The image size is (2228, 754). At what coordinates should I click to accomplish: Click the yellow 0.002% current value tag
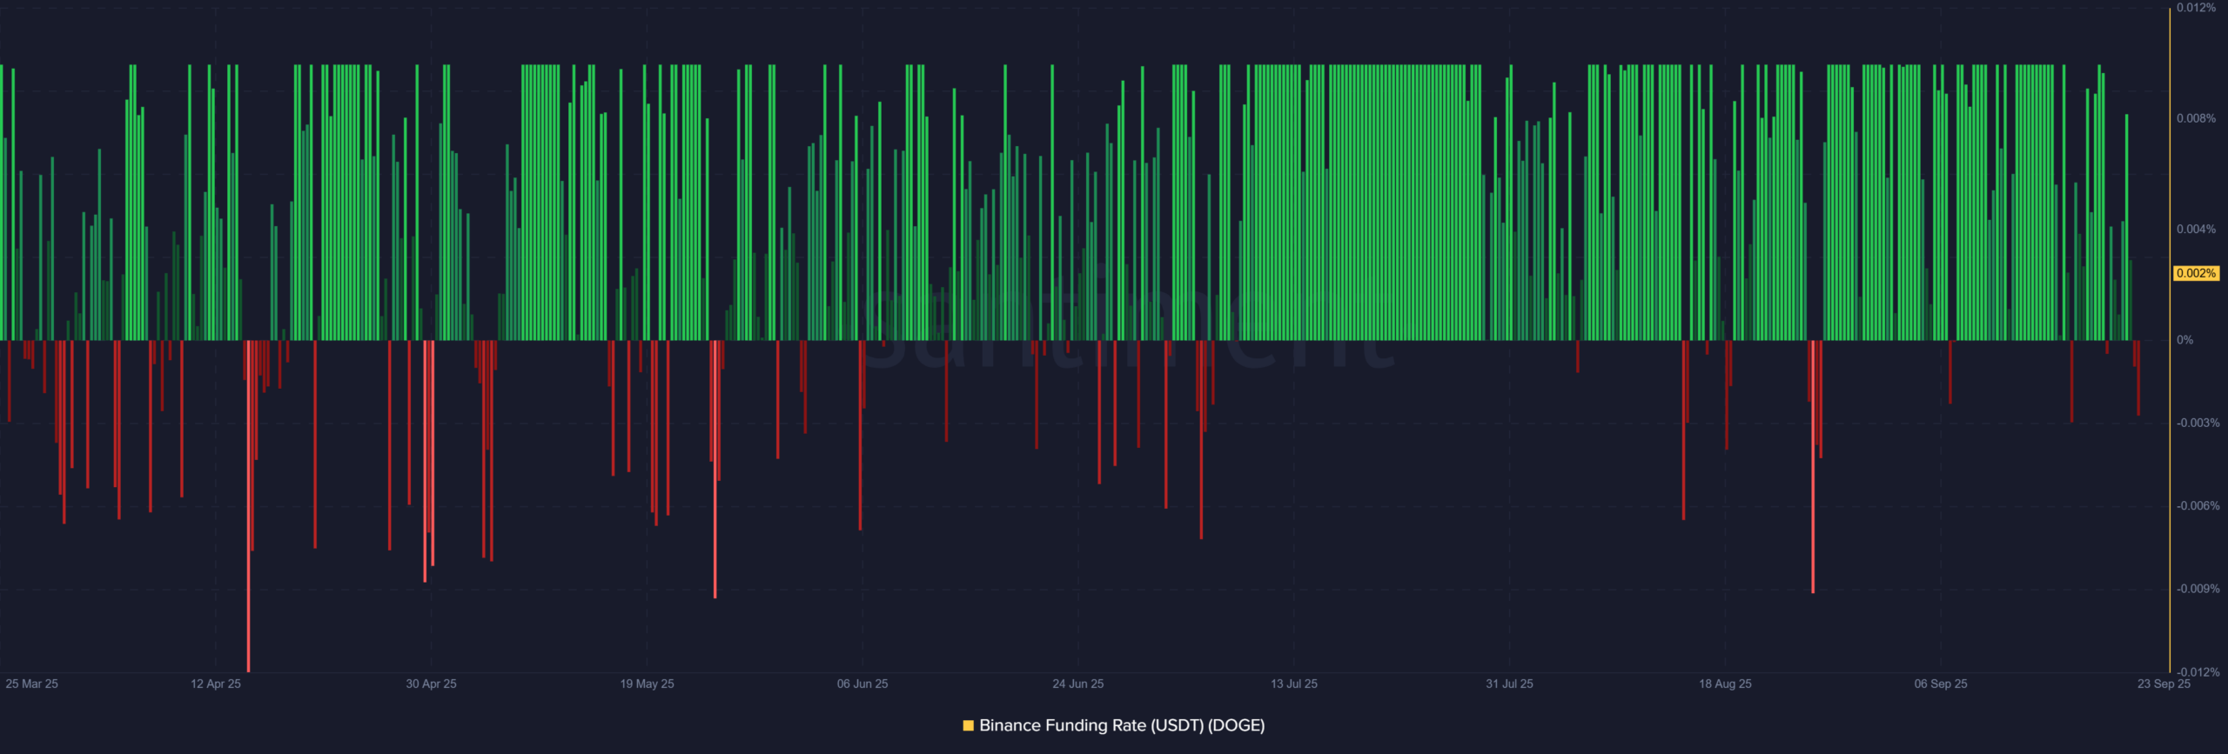pyautogui.click(x=2195, y=273)
